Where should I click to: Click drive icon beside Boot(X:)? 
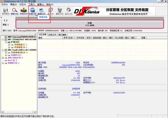point(6,61)
